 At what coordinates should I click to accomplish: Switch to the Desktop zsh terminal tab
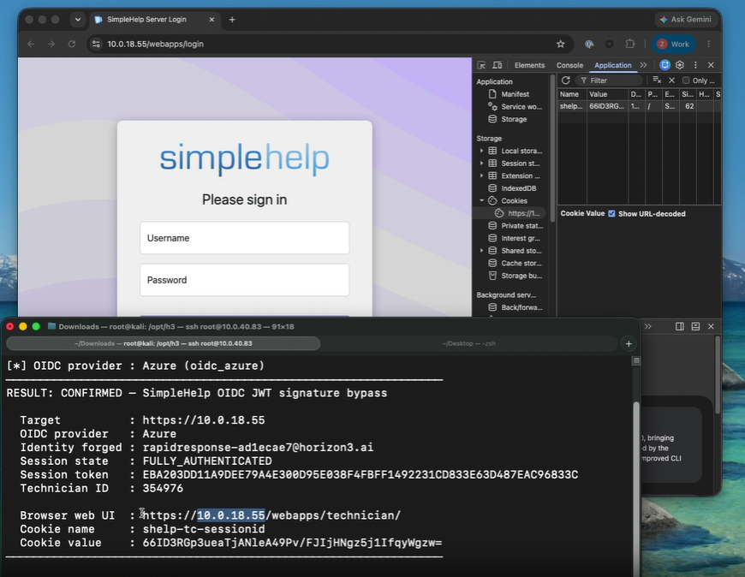(469, 343)
